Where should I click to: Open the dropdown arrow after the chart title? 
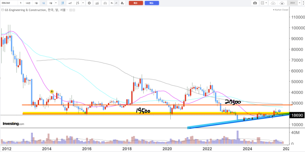coord(67,10)
